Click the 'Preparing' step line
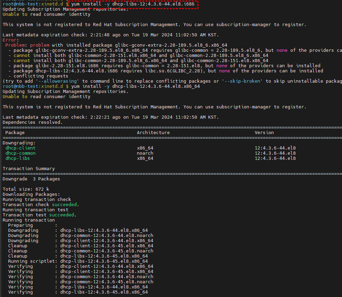342x297 pixels. coord(33,225)
